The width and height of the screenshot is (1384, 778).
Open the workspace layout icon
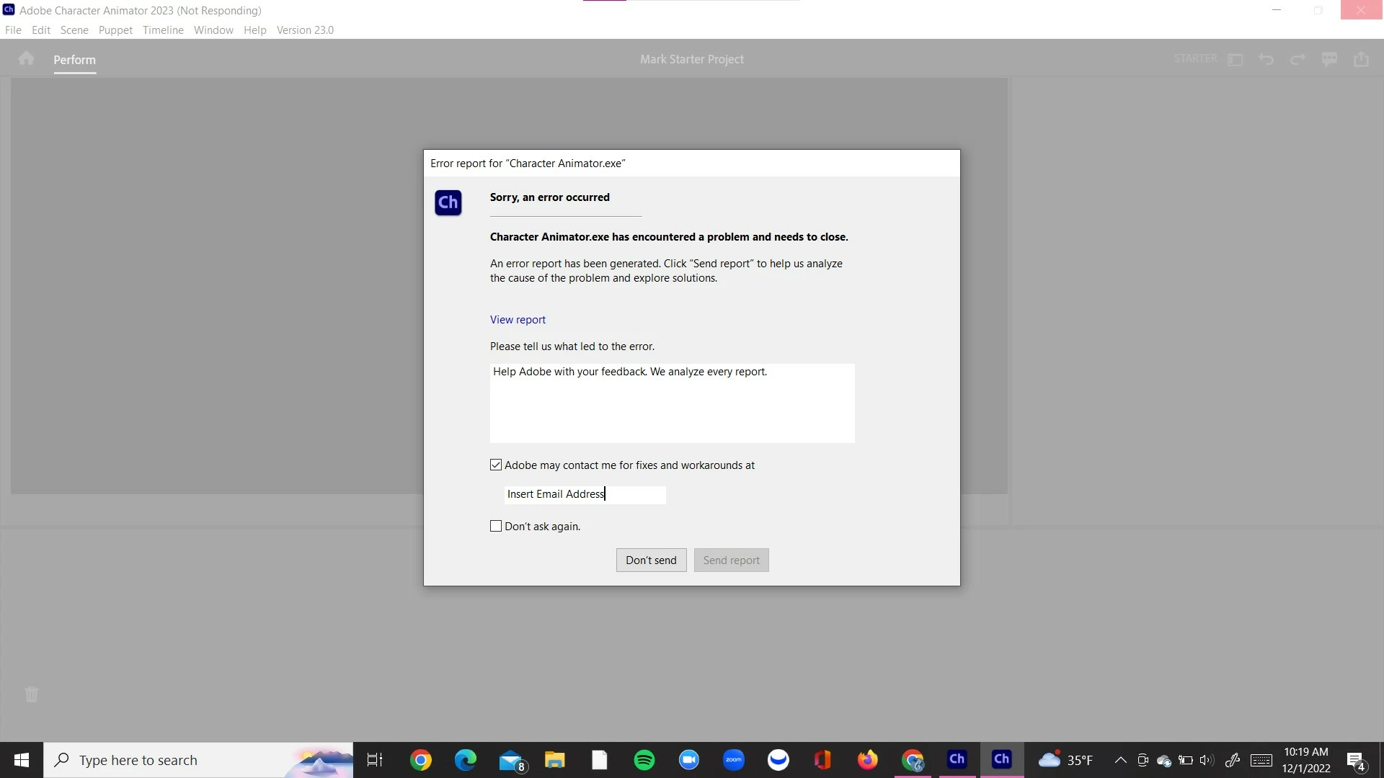pos(1235,59)
